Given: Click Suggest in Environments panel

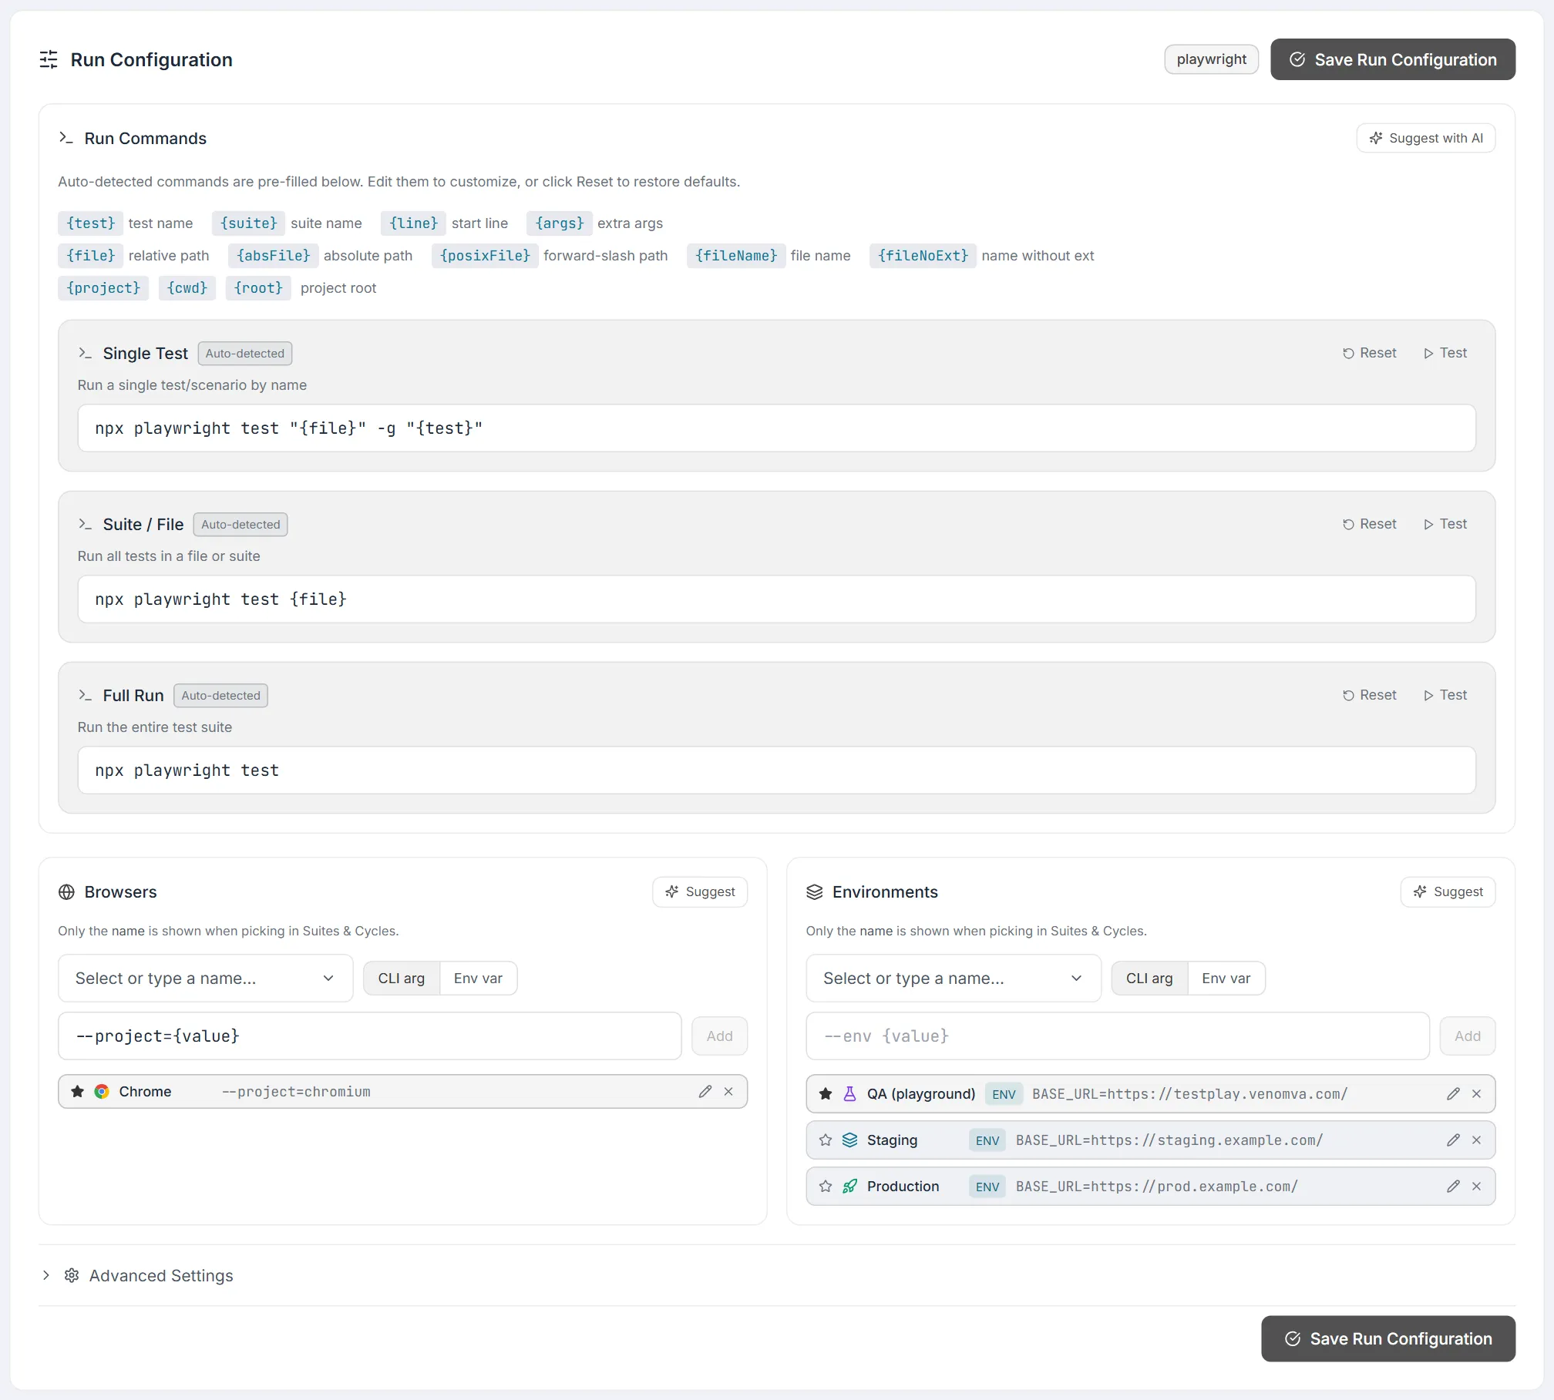Looking at the screenshot, I should 1448,892.
